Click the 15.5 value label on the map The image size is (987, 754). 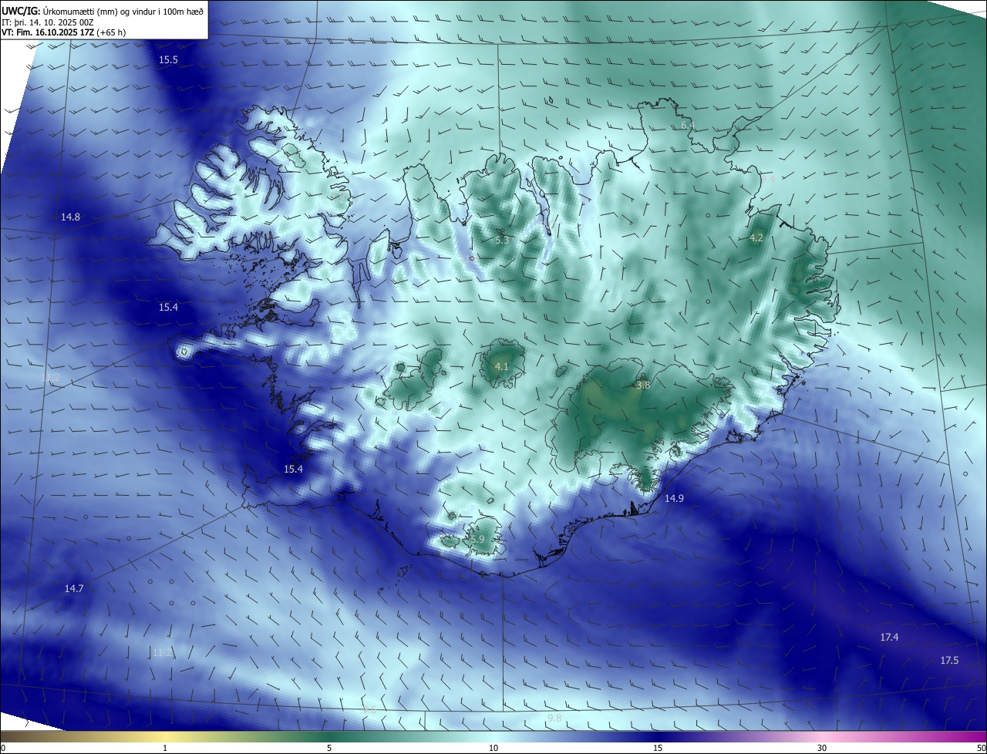pos(168,60)
